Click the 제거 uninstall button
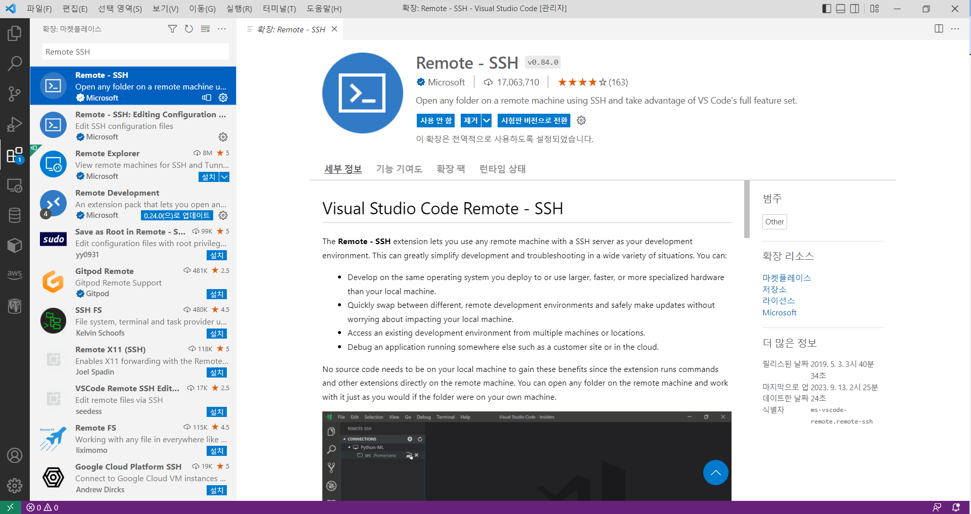Screen dimensions: 971x514 tap(471, 120)
